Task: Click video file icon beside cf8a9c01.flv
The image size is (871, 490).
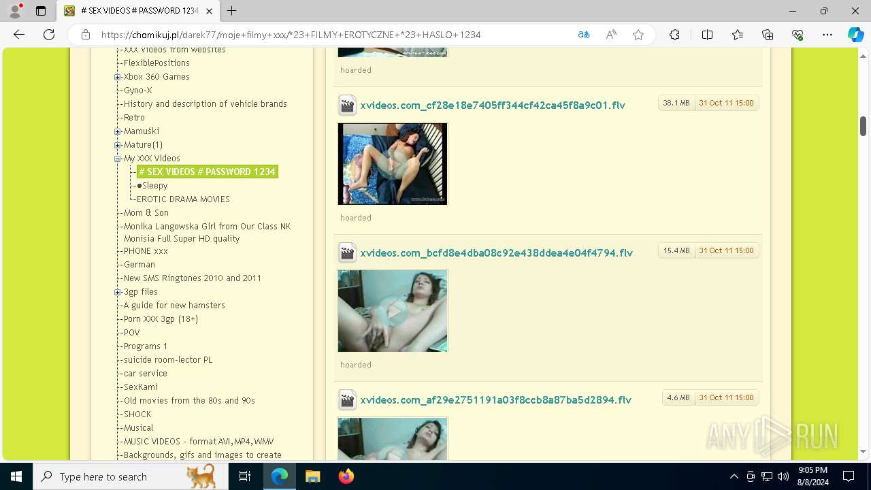Action: (x=348, y=105)
